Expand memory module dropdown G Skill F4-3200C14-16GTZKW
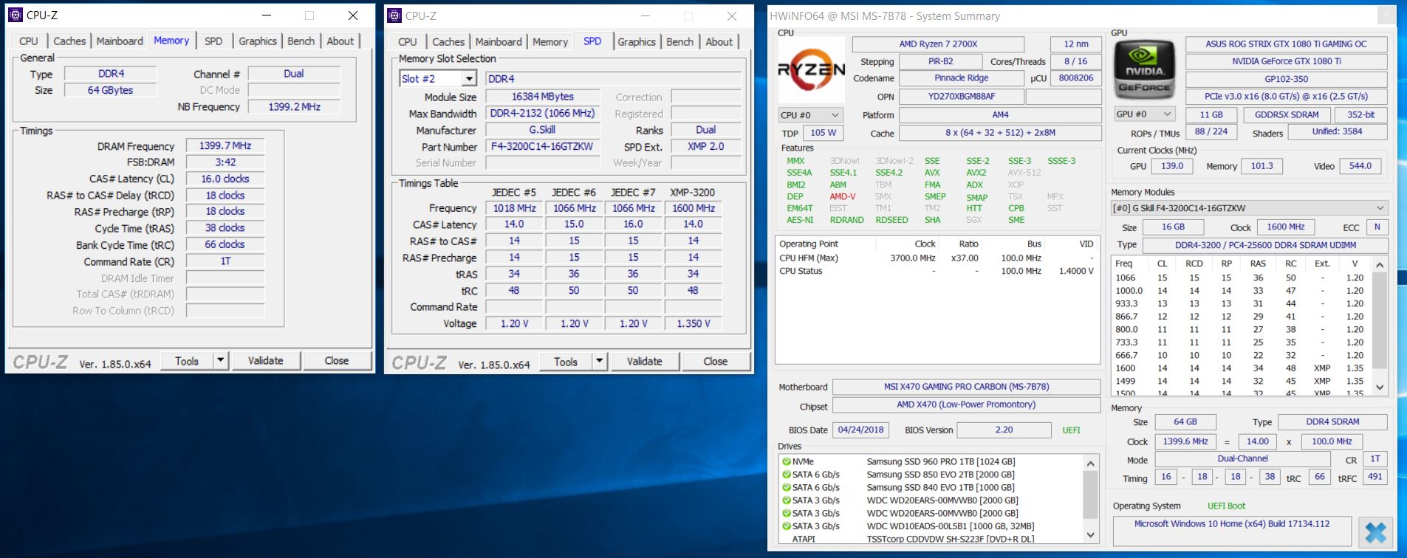1407x558 pixels. [x=1250, y=208]
